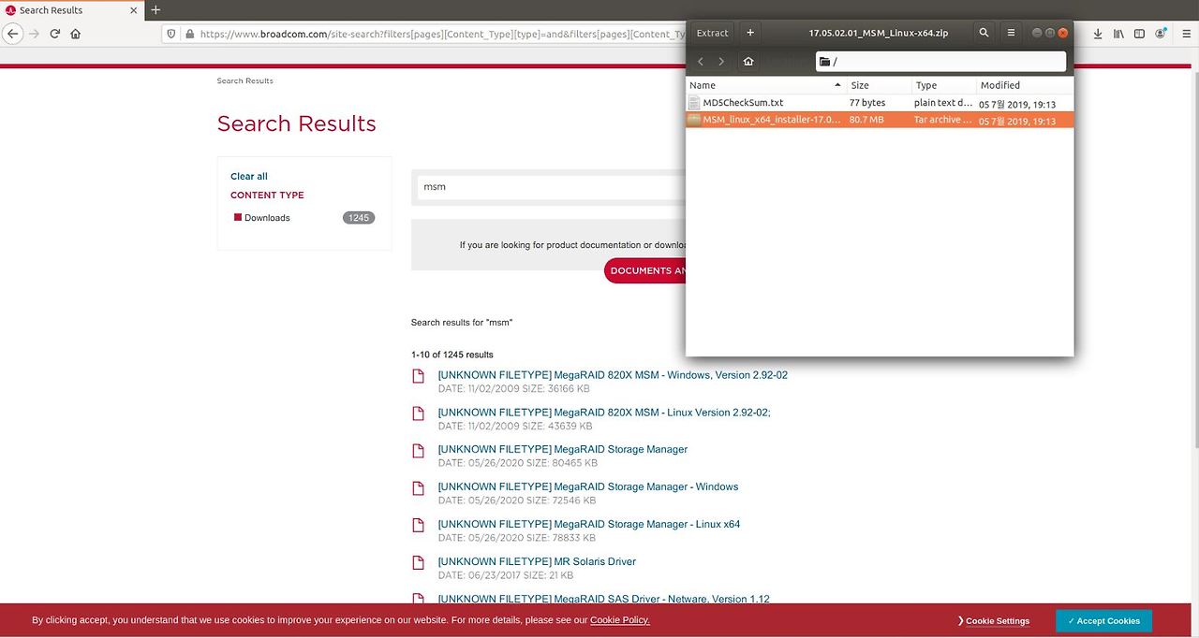Image resolution: width=1199 pixels, height=638 pixels.
Task: Click the MD5CheckSum.txt file icon
Action: (694, 103)
